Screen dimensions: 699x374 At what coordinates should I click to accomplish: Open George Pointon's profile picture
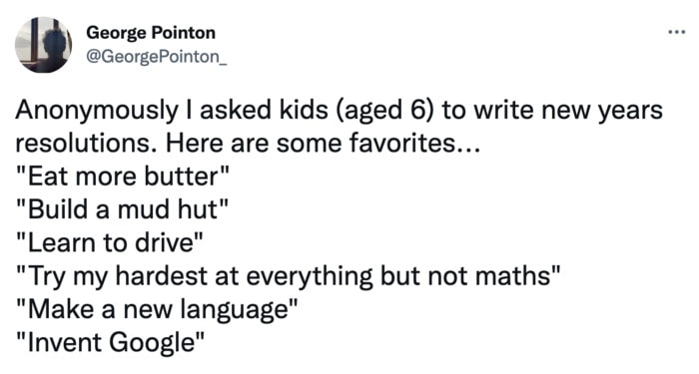click(43, 45)
